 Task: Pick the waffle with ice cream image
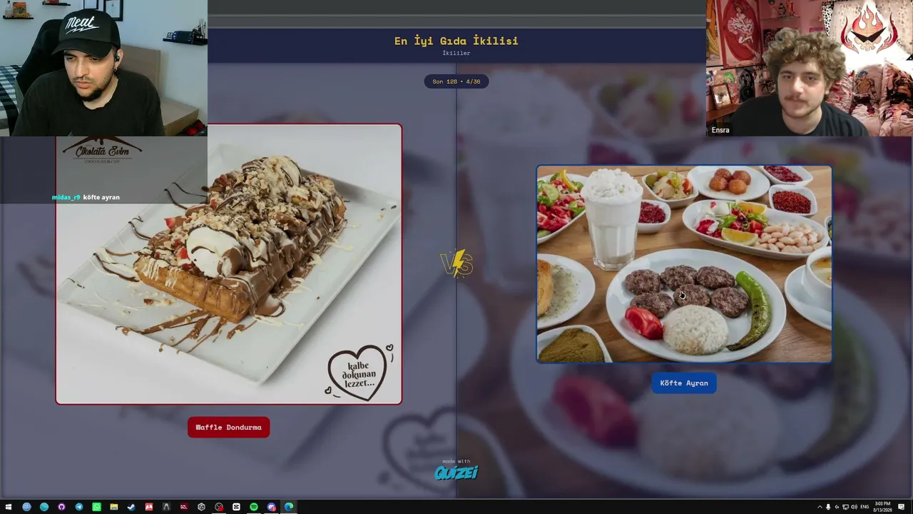click(x=229, y=264)
